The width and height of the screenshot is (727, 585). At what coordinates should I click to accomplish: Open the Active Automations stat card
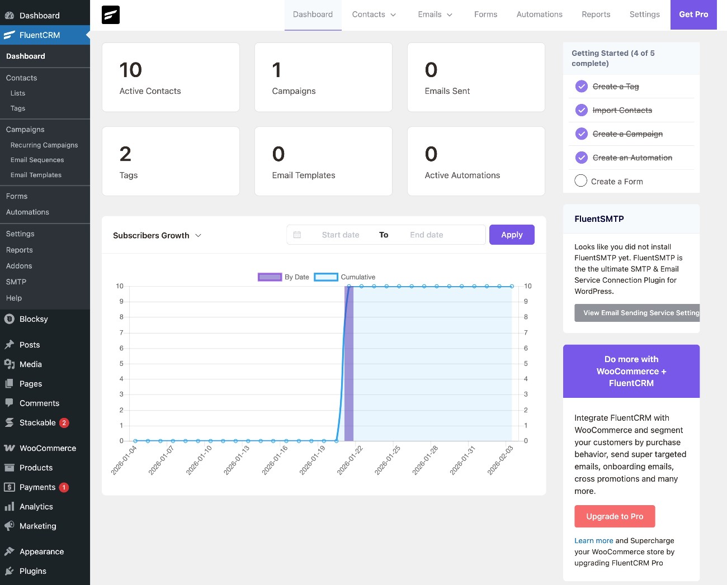pyautogui.click(x=476, y=161)
